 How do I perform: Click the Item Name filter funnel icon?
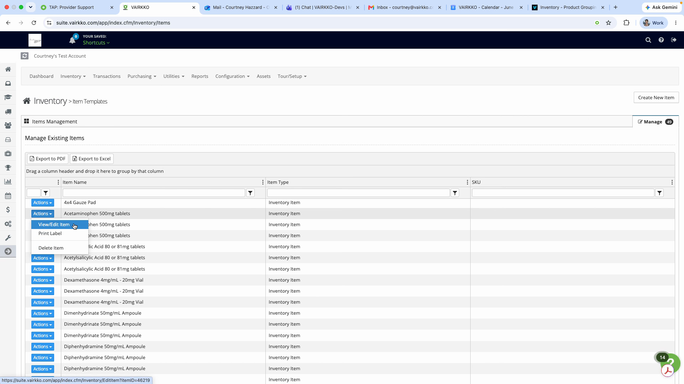[250, 193]
